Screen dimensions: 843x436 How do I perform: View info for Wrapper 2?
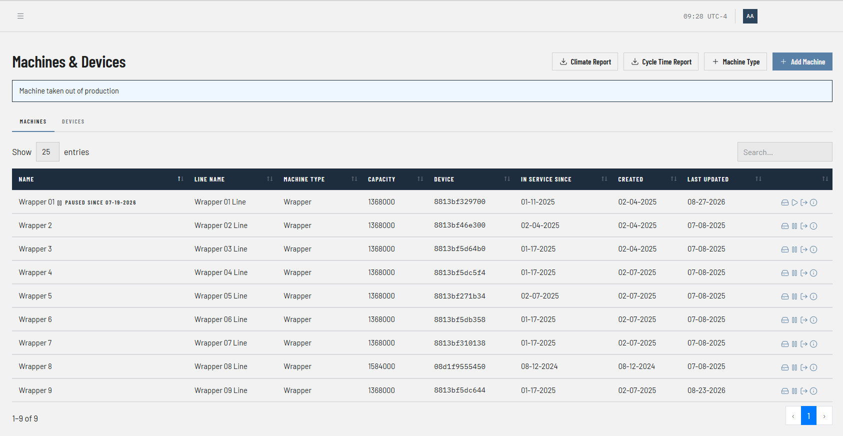[813, 226]
